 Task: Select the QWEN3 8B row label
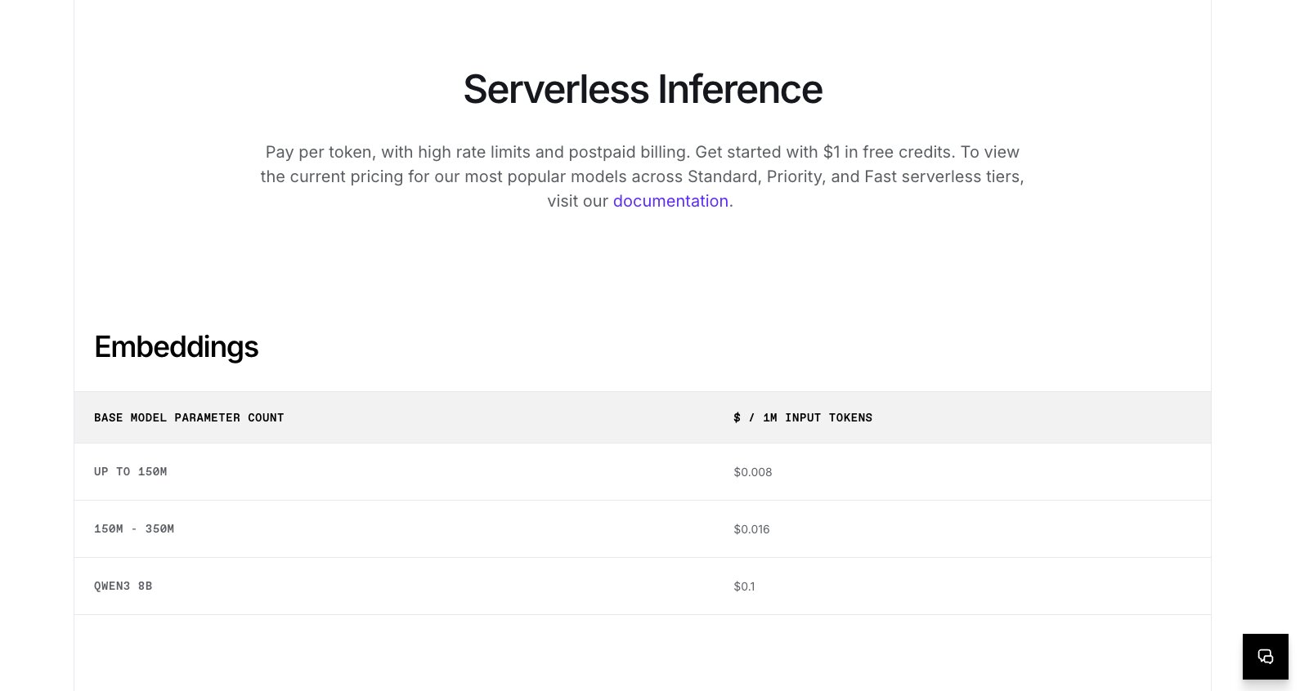coord(123,586)
